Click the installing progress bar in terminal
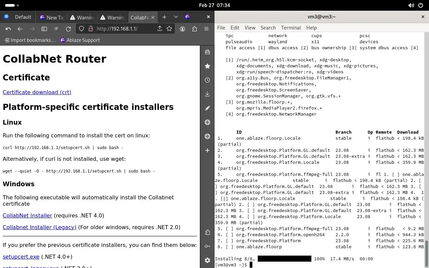 click(285, 259)
